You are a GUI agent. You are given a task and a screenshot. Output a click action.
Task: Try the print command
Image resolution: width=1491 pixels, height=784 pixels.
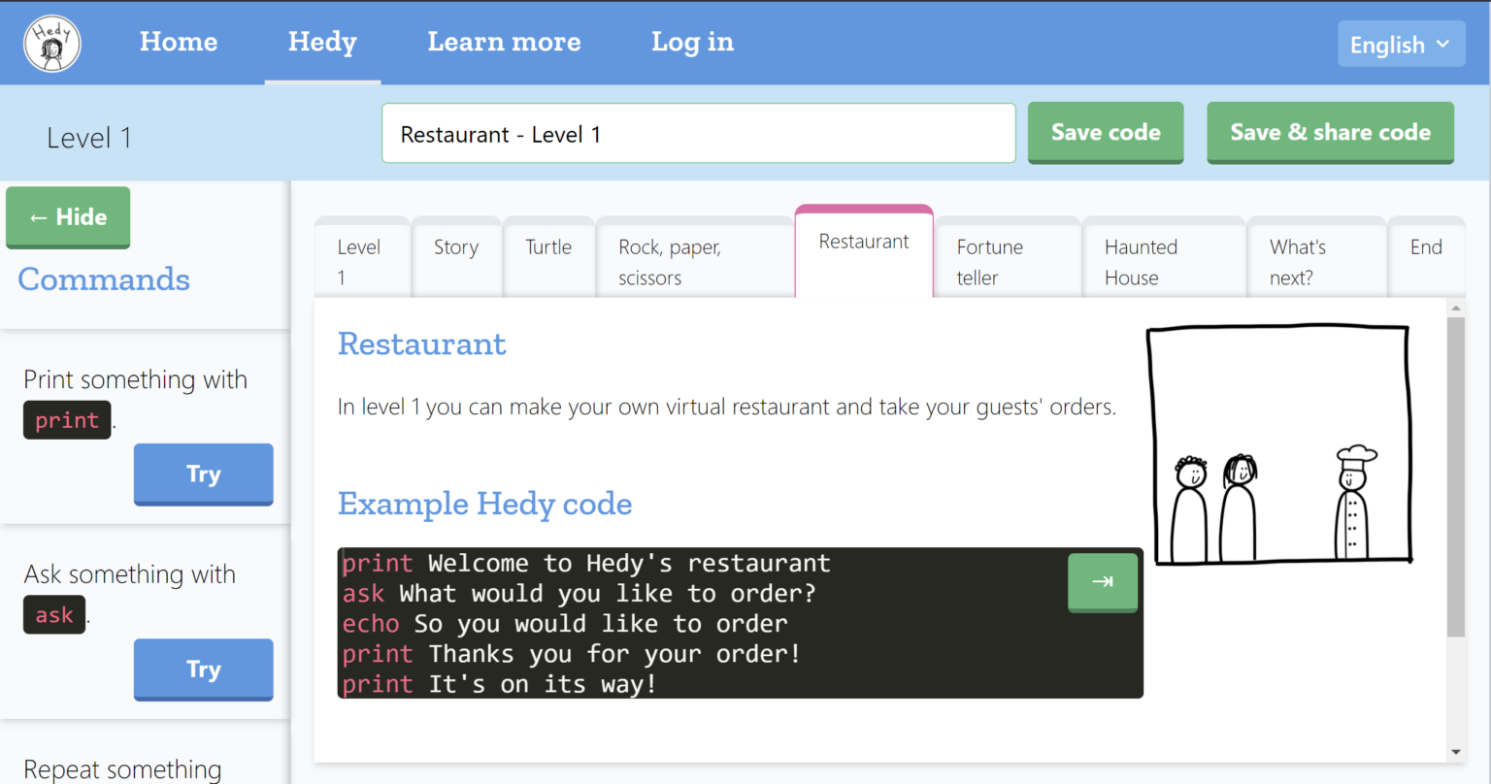coord(203,474)
